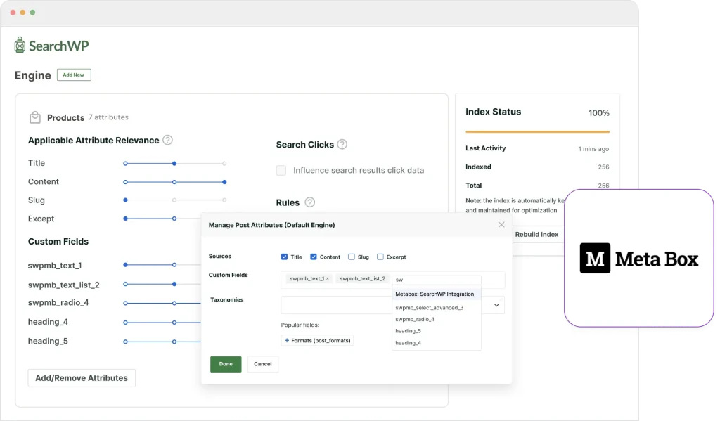
Task: Click the Meta Box M logo
Action: (595, 258)
